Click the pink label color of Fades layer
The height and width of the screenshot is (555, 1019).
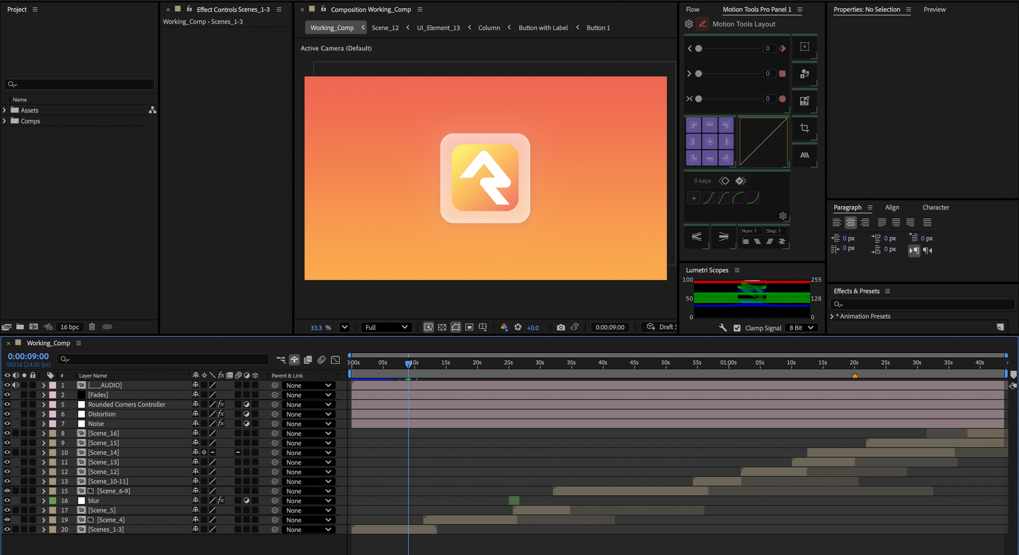click(x=53, y=395)
